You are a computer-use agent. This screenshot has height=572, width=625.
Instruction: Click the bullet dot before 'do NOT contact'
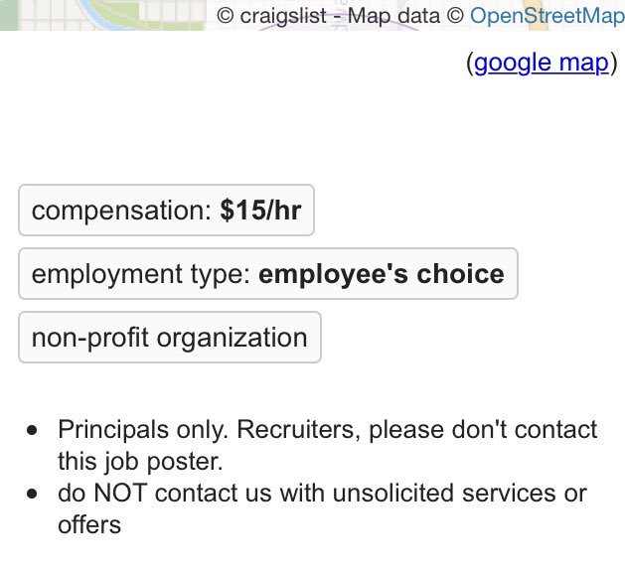coord(35,494)
